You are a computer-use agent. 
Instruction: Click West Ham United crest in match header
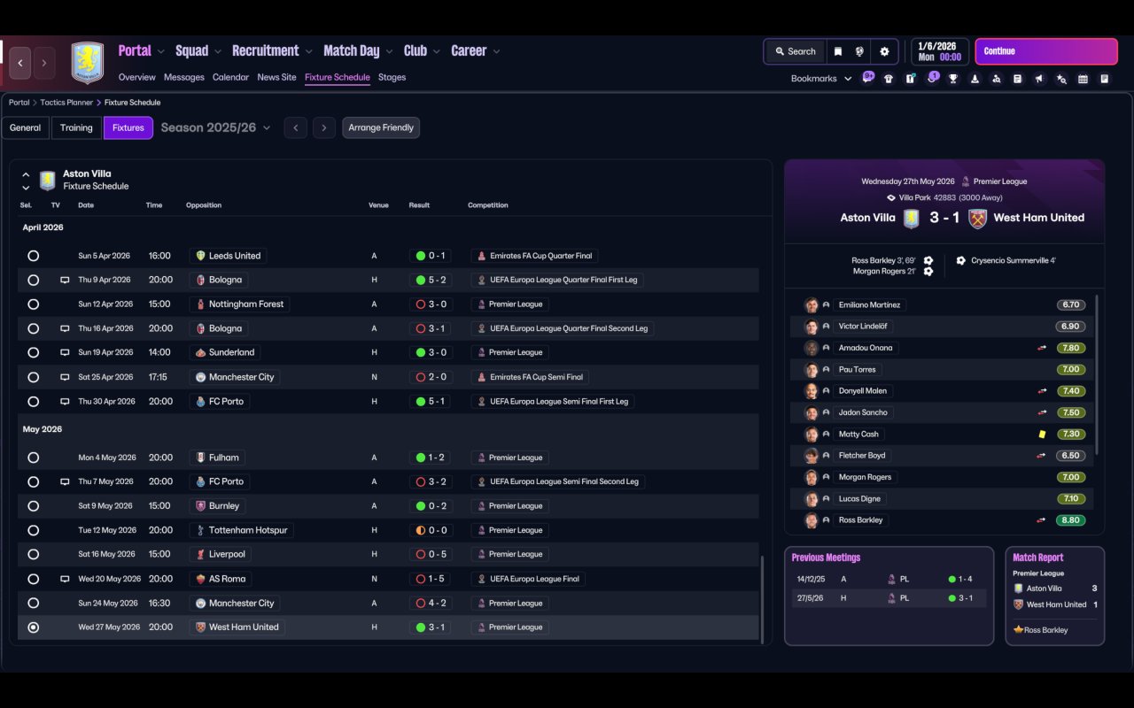[977, 218]
